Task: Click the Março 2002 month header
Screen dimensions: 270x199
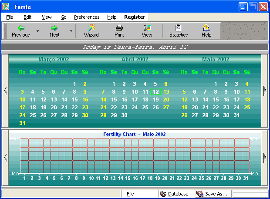Action: coord(54,59)
